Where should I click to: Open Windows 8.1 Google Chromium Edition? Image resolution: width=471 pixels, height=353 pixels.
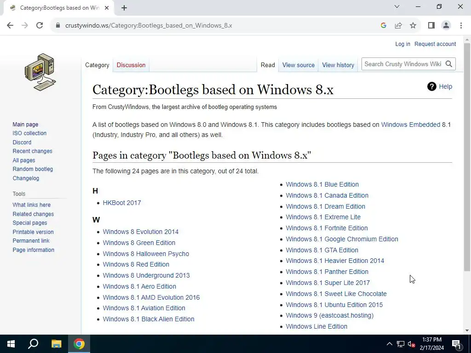coord(342,239)
